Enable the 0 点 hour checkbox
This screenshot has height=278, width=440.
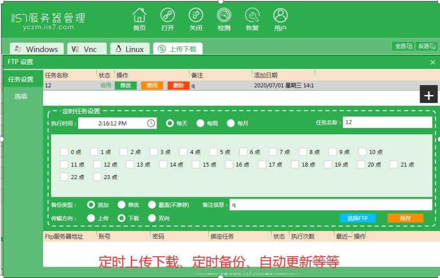coord(64,152)
